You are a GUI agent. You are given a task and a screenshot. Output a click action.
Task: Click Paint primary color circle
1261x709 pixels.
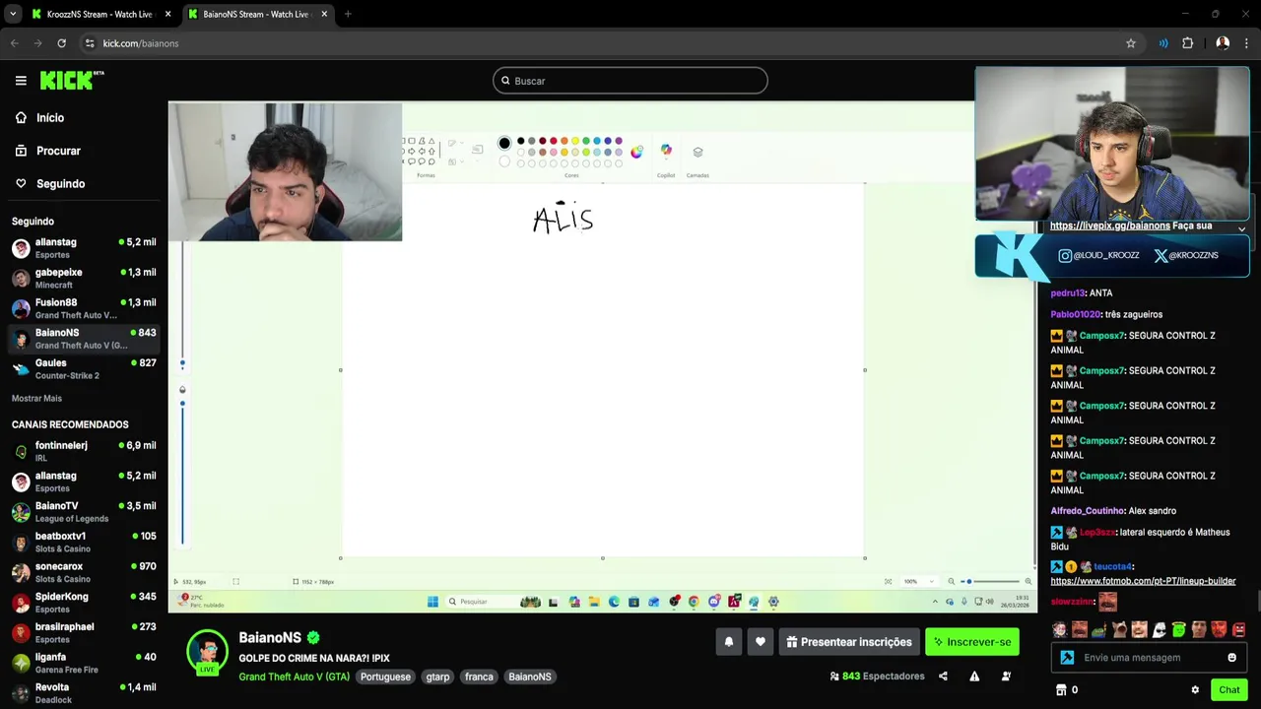click(504, 143)
